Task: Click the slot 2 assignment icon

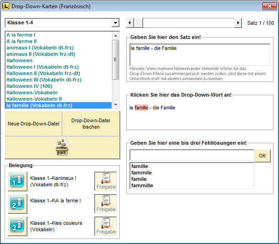Action: (17, 204)
